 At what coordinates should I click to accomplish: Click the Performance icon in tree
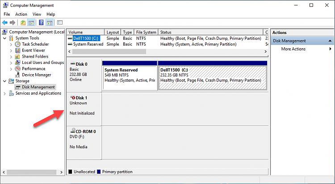(x=17, y=69)
